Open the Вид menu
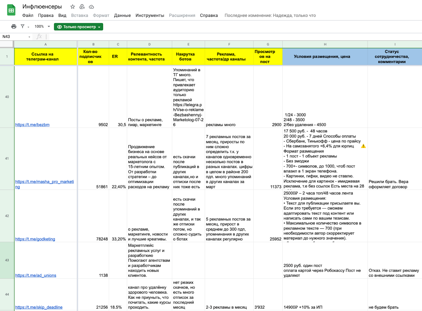 [x=62, y=15]
